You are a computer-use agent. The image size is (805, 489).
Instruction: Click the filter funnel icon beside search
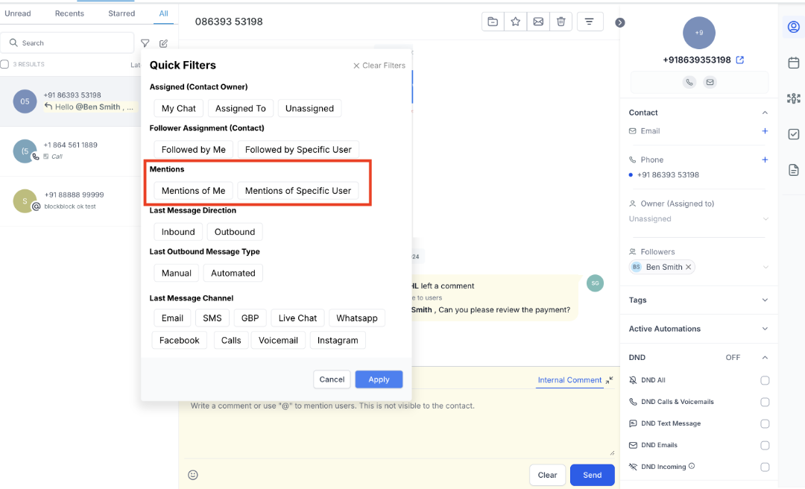[x=145, y=43]
